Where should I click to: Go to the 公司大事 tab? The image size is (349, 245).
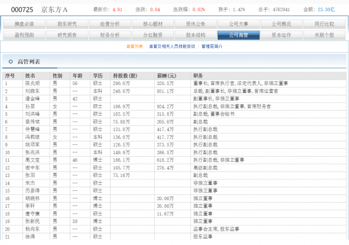238,24
